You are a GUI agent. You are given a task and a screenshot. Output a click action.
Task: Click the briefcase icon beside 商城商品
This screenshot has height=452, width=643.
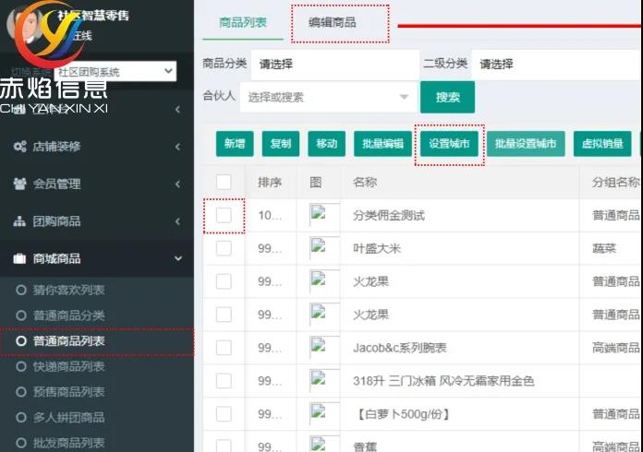(19, 258)
